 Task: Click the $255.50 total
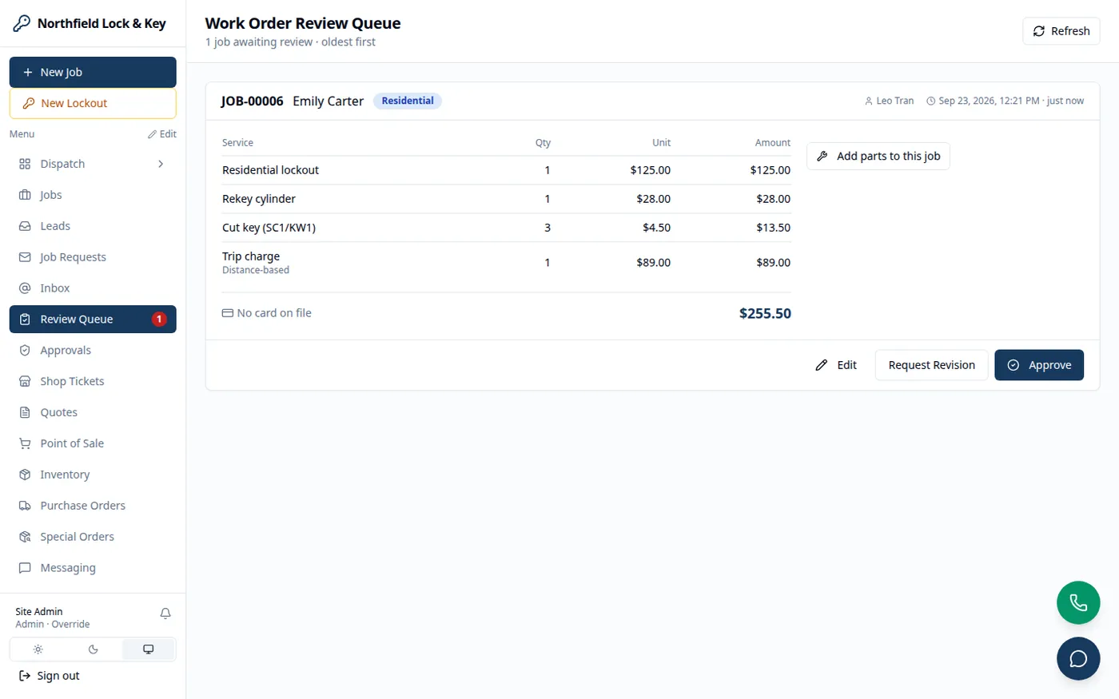(x=765, y=313)
